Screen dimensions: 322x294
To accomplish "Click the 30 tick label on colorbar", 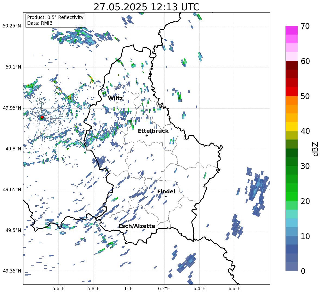I will (305, 166).
